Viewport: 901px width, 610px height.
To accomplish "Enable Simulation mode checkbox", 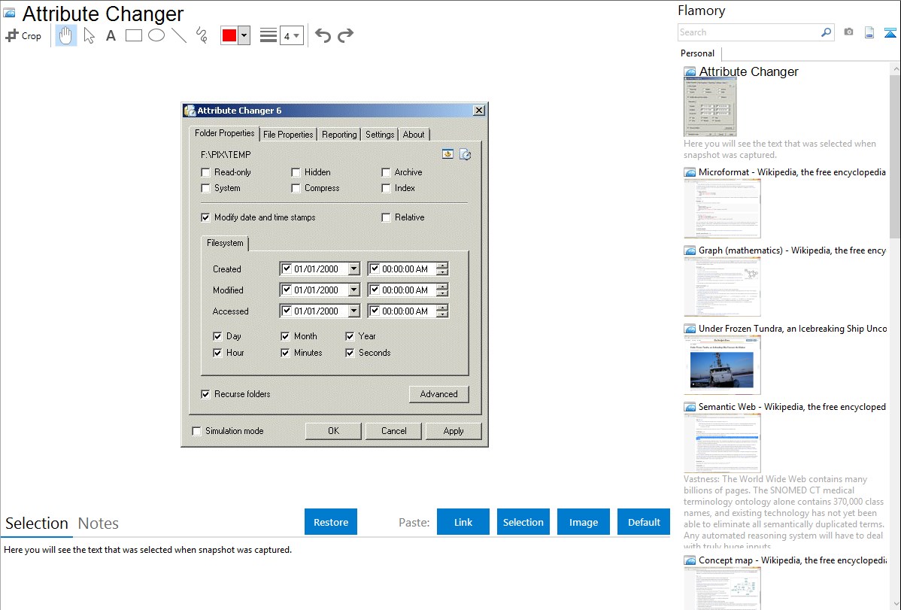I will point(196,431).
